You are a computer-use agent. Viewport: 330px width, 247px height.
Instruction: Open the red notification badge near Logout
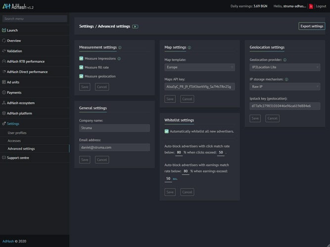tap(311, 6)
